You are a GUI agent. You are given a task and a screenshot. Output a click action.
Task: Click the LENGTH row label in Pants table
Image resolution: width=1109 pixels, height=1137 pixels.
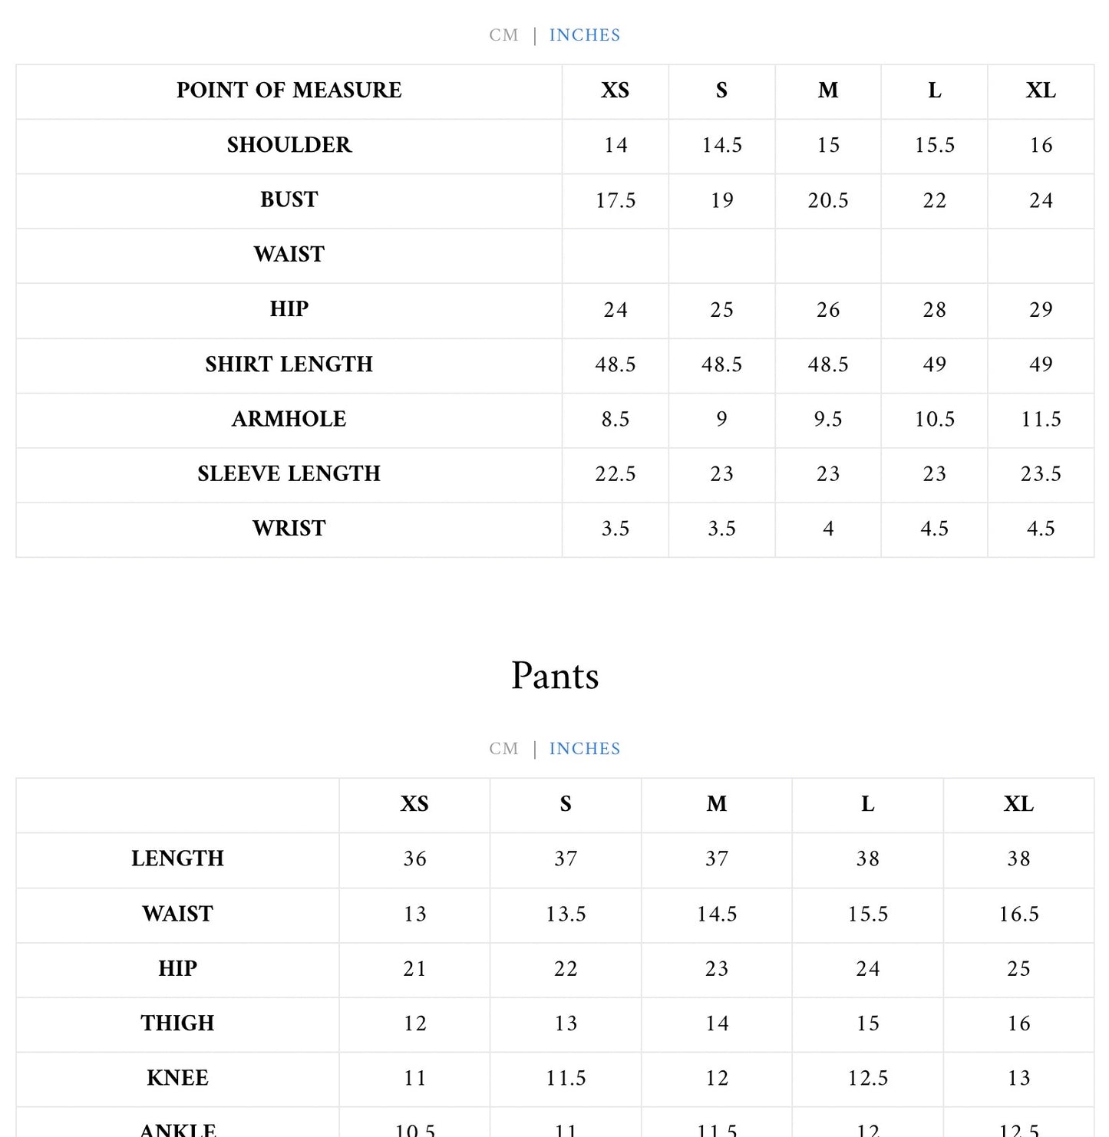click(x=177, y=859)
